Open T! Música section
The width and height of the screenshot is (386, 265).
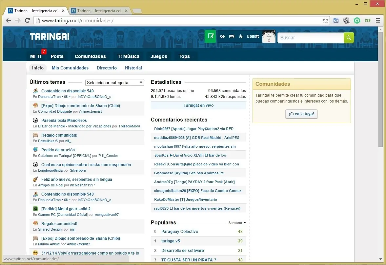click(x=129, y=56)
